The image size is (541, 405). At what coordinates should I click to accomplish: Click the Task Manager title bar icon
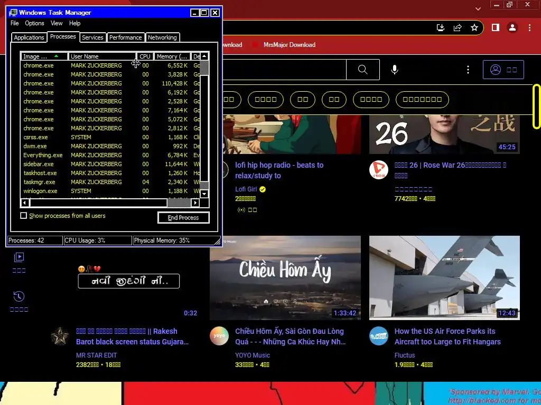pyautogui.click(x=13, y=13)
